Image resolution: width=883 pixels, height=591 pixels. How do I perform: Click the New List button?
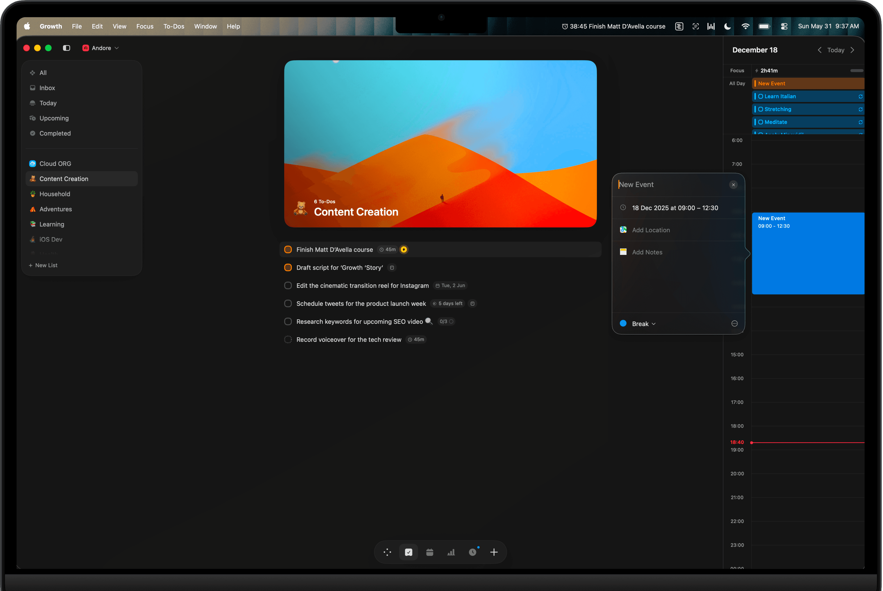point(43,265)
